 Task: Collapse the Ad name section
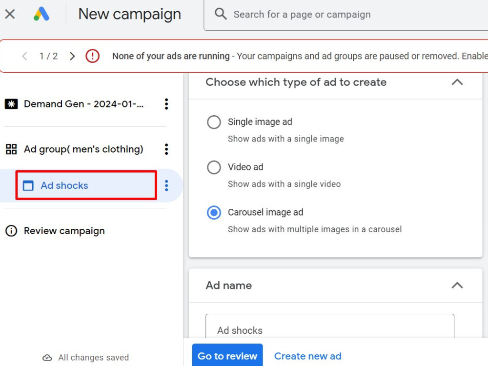pos(457,285)
